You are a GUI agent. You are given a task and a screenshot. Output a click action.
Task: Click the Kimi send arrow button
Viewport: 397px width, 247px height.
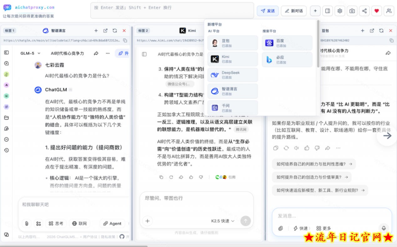[246, 221]
